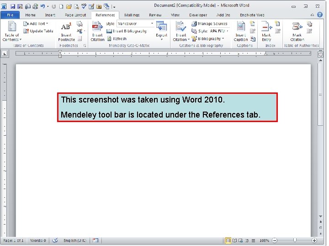This screenshot has width=329, height=246.
Task: Click the Cross-reference icon in Captions group
Action: pos(253,39)
